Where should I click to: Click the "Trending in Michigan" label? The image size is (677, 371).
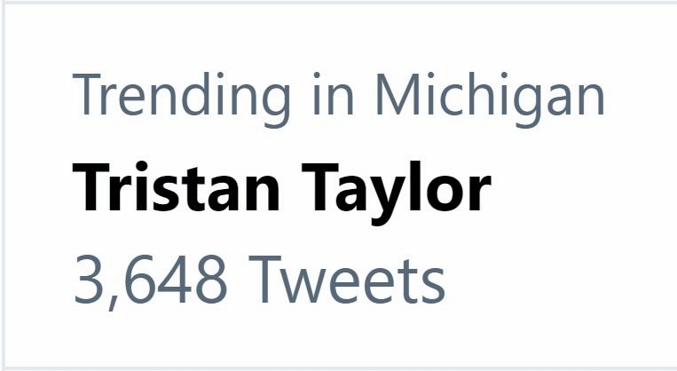tap(338, 96)
